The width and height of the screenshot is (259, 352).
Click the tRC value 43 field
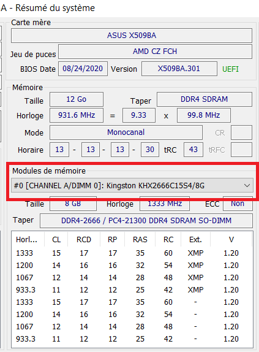[193, 150]
